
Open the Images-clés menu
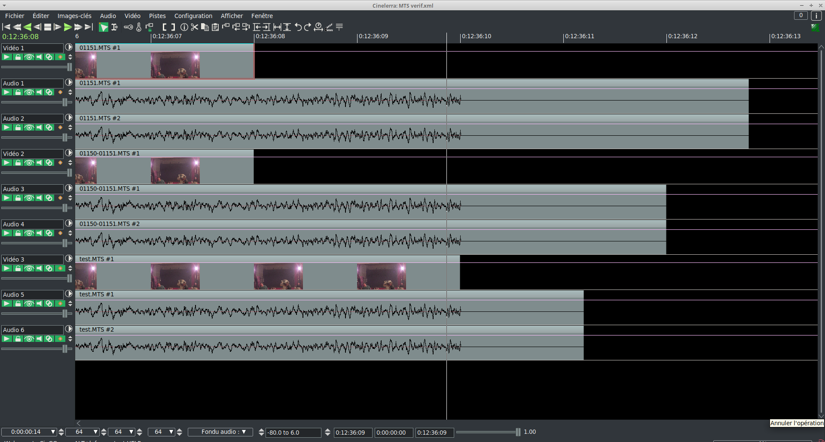click(x=74, y=16)
